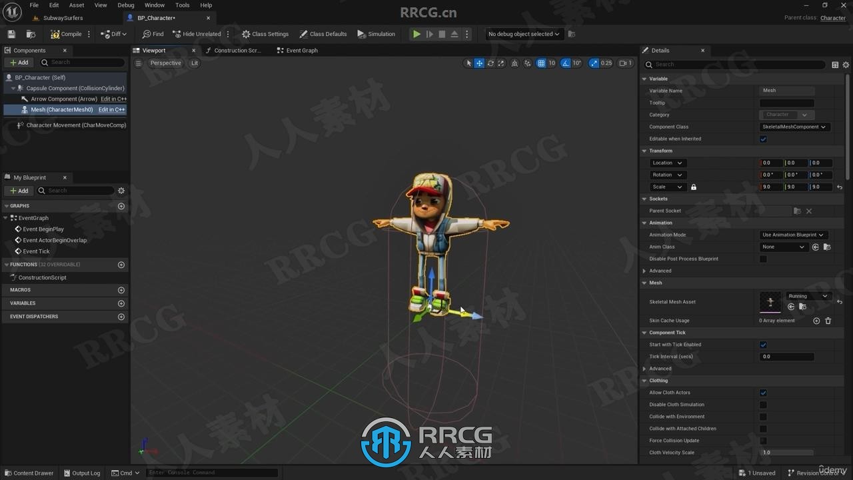Toggle grid snapping icon
Viewport: 853px width, 480px height.
point(541,63)
